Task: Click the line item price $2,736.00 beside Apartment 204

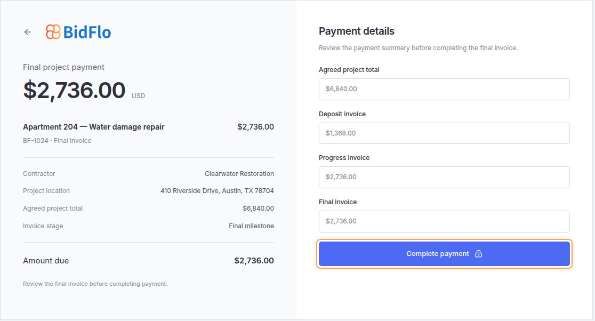Action: click(x=256, y=127)
